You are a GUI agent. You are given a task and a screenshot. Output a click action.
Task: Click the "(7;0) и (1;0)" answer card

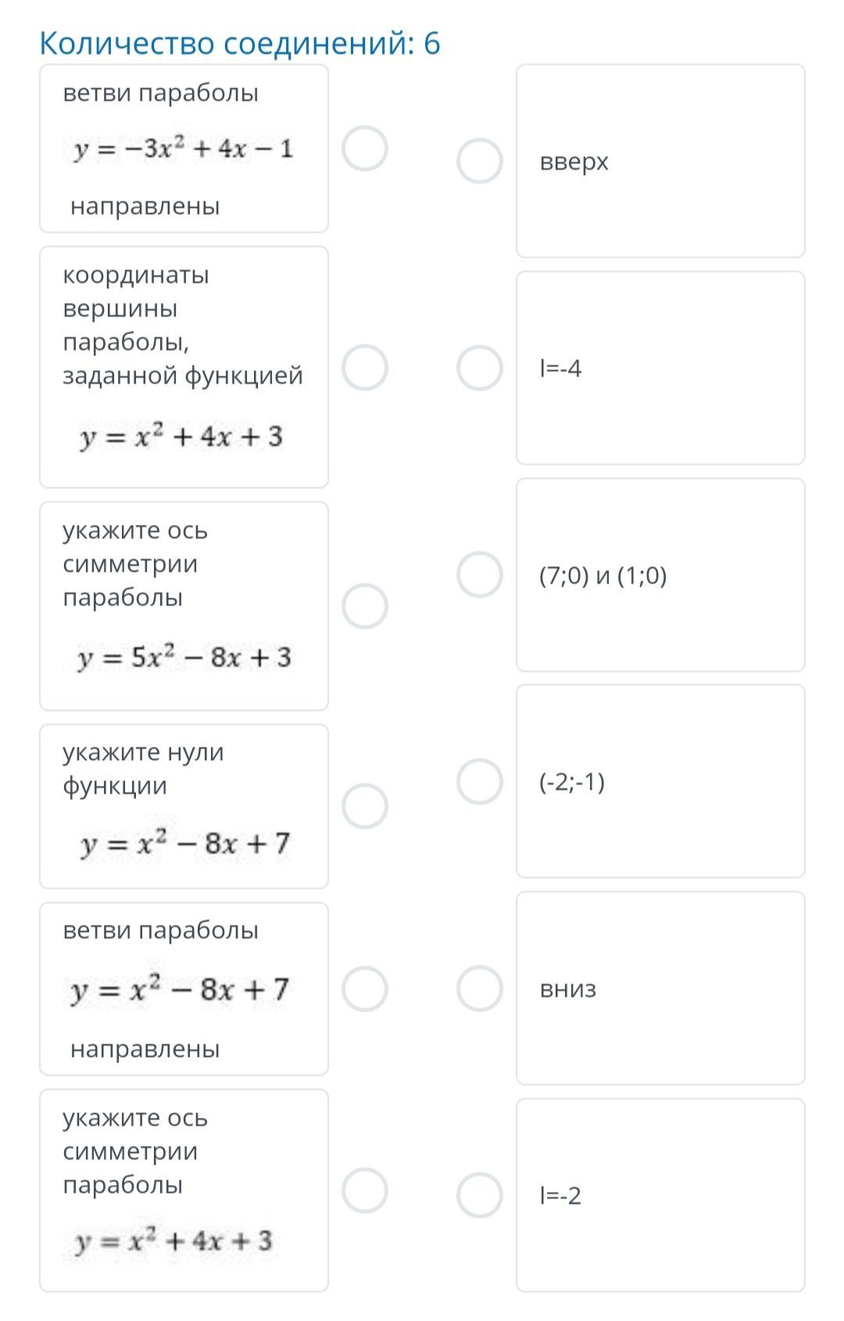click(x=660, y=575)
